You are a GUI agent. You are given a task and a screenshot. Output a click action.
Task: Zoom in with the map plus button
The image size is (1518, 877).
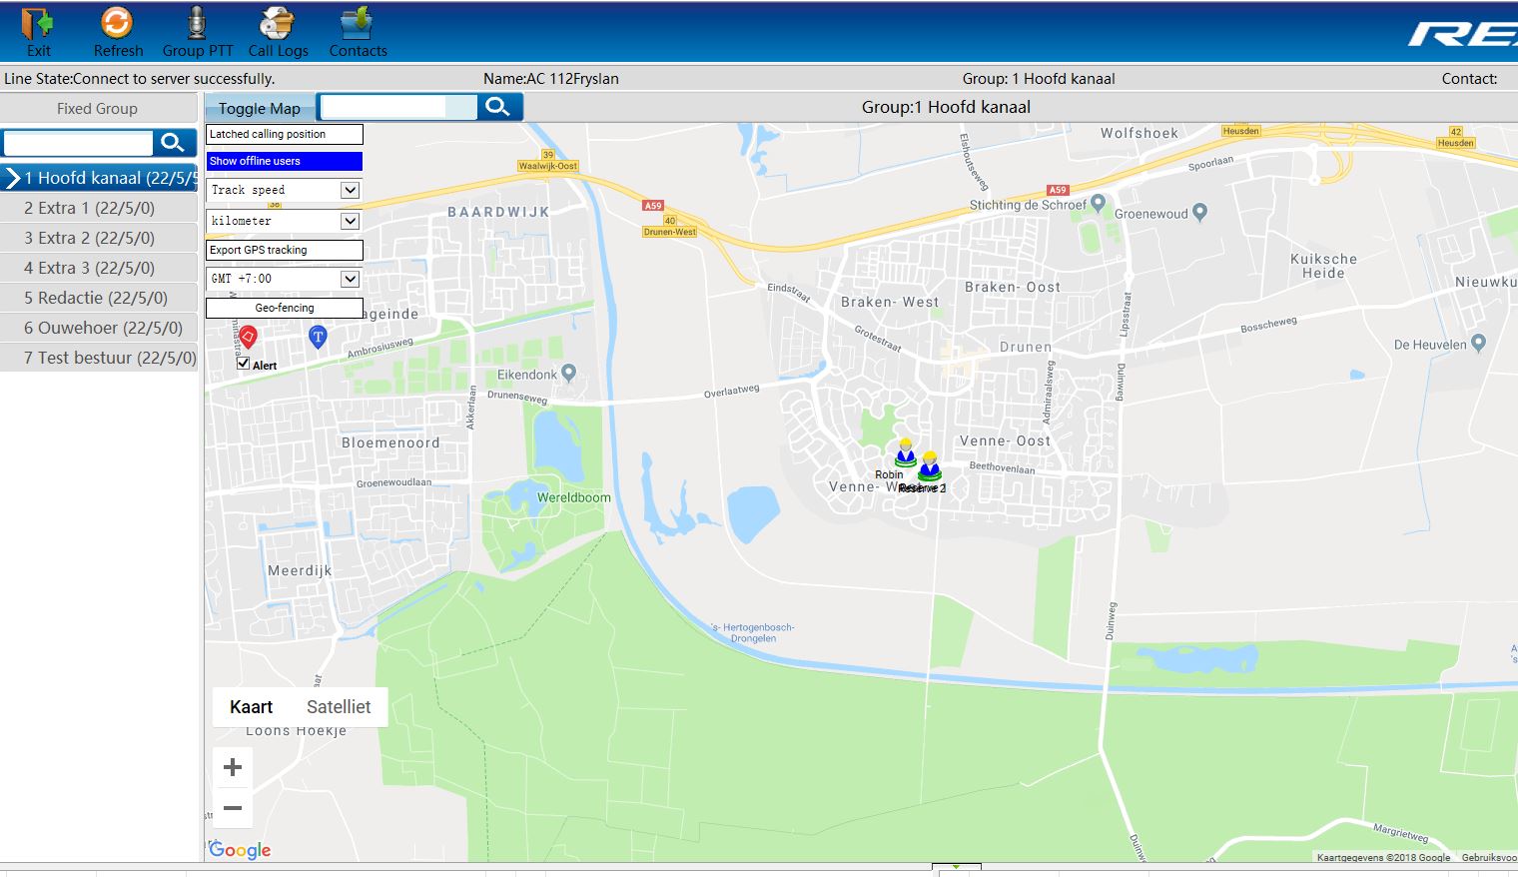point(233,767)
